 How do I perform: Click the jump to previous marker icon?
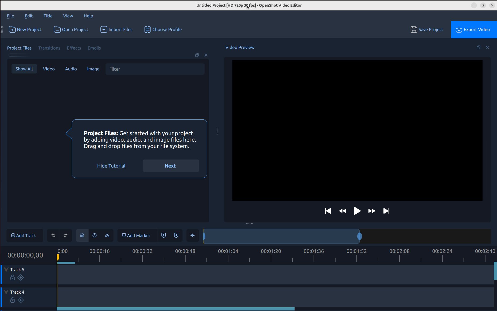pos(163,236)
